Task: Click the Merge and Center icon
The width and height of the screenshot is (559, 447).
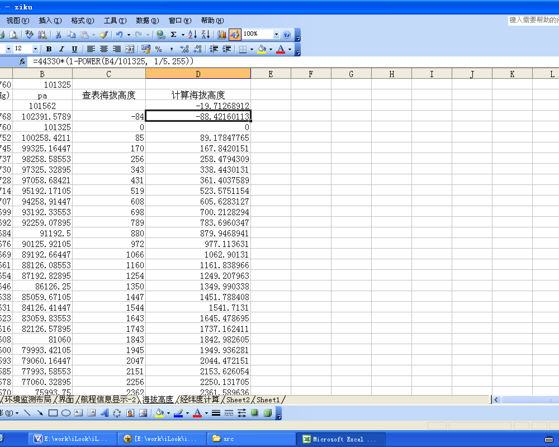Action: (x=130, y=49)
